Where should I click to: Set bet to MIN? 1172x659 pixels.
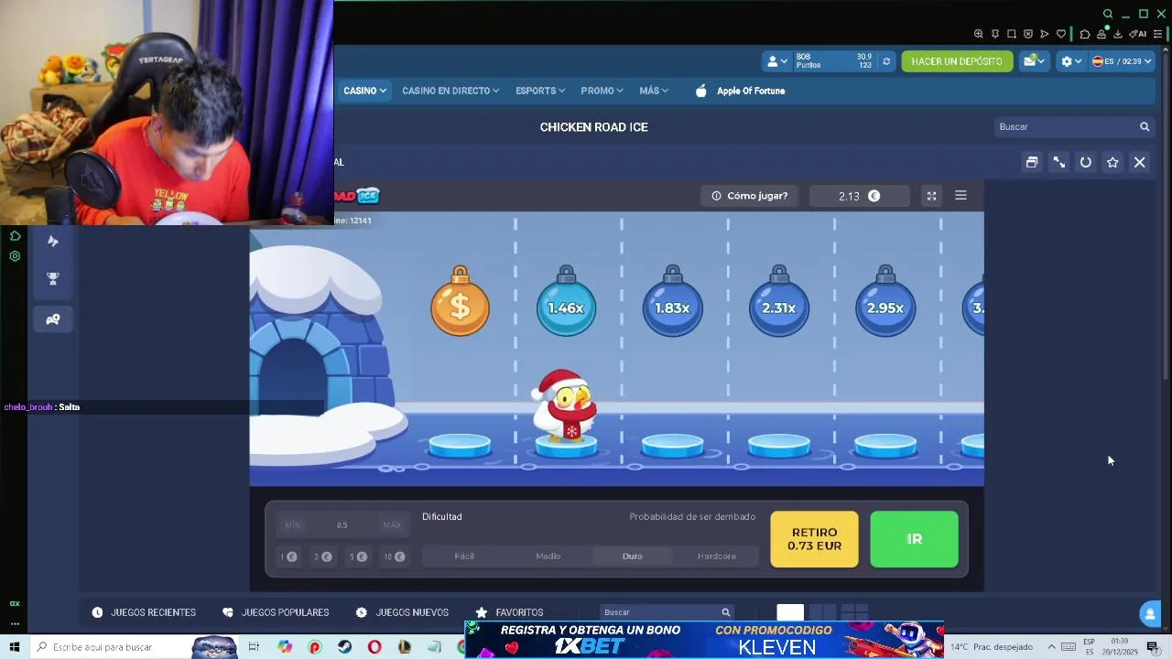pos(292,525)
